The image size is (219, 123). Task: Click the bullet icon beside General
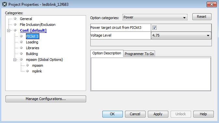click(x=15, y=19)
